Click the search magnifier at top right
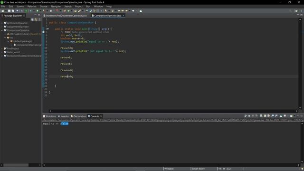This screenshot has width=304, height=171. (290, 11)
